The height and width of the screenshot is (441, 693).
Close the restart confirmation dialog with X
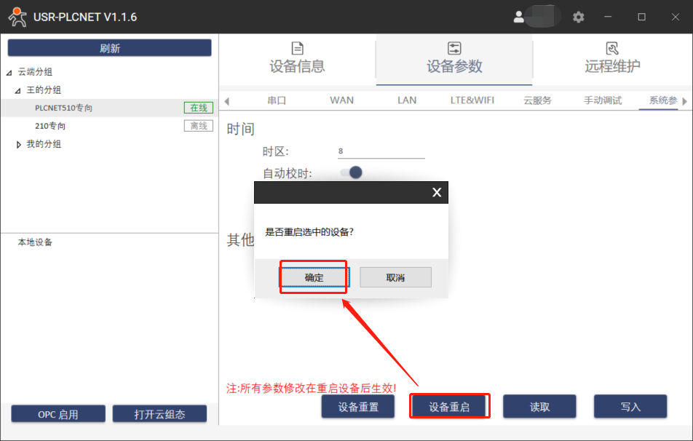pos(437,192)
